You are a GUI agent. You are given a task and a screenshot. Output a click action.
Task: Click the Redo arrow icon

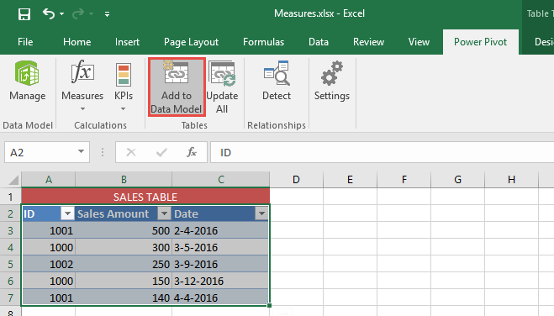77,13
